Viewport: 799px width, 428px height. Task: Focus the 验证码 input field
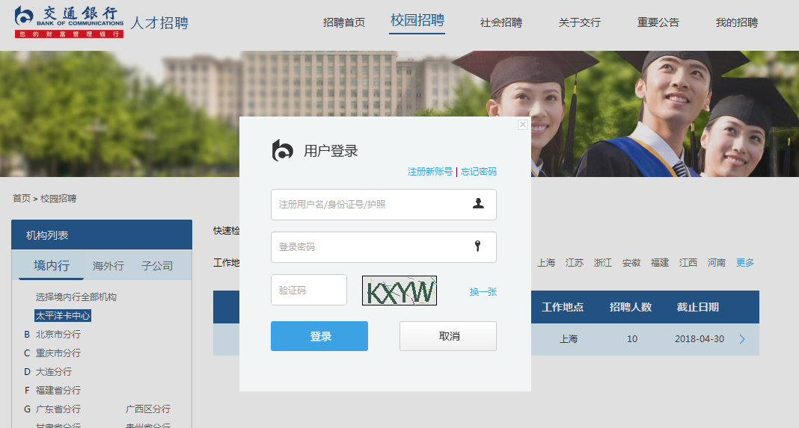point(308,290)
